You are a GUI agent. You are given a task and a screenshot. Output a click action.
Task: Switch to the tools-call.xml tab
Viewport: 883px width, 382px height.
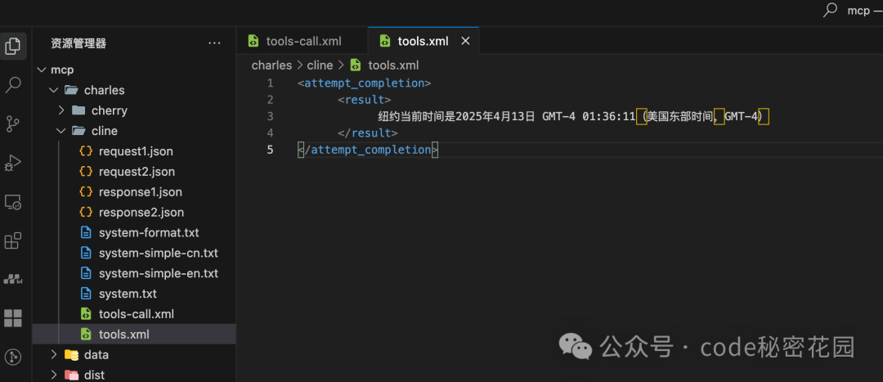tap(302, 41)
